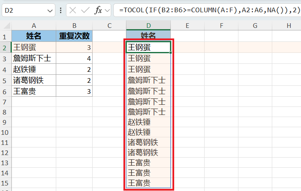The height and width of the screenshot is (191, 301).
Task: Click cell A2 containing 王钢蛋
Action: click(34, 47)
